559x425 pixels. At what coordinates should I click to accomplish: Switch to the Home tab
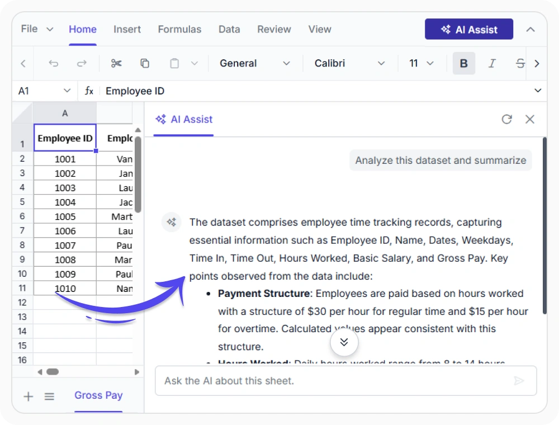click(83, 29)
